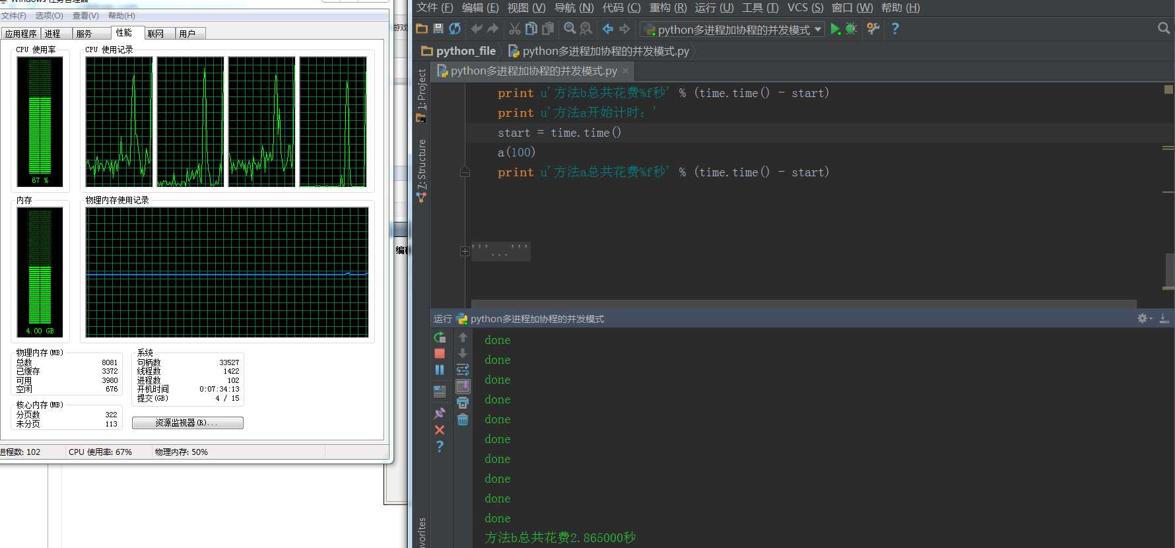Open the 视图 (V) menu
1175x548 pixels.
526,8
